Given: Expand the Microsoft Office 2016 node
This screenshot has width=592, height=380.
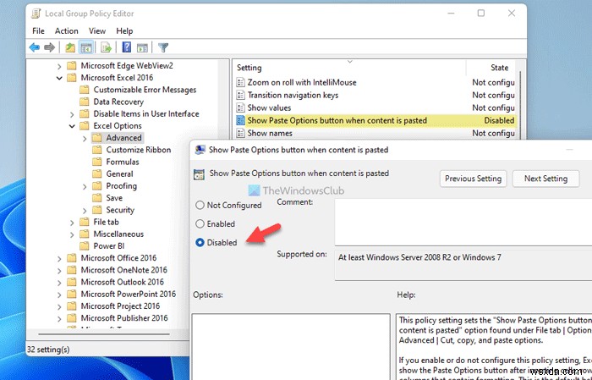Looking at the screenshot, I should click(59, 258).
